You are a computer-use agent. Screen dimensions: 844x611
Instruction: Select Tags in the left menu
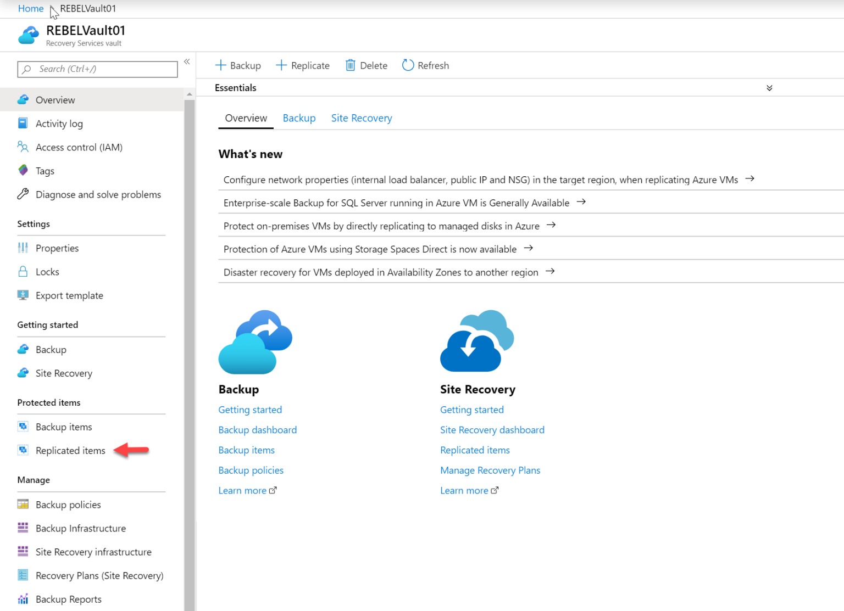(x=45, y=171)
